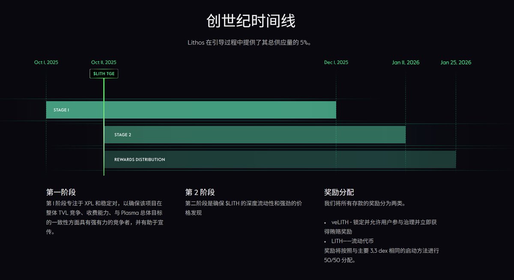The image size is (514, 280).
Task: Click the XPL stable pairs description paragraph
Action: click(x=104, y=217)
